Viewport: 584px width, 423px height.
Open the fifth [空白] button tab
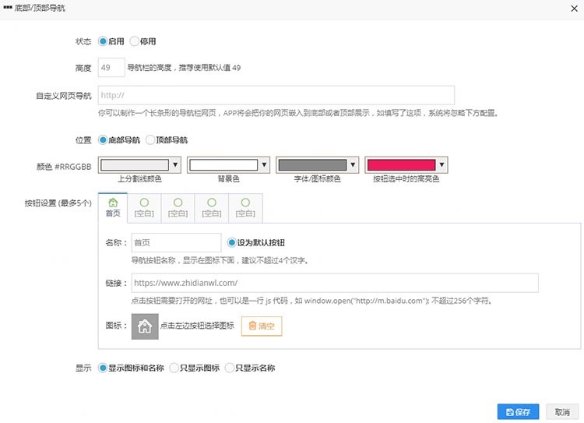pyautogui.click(x=245, y=208)
